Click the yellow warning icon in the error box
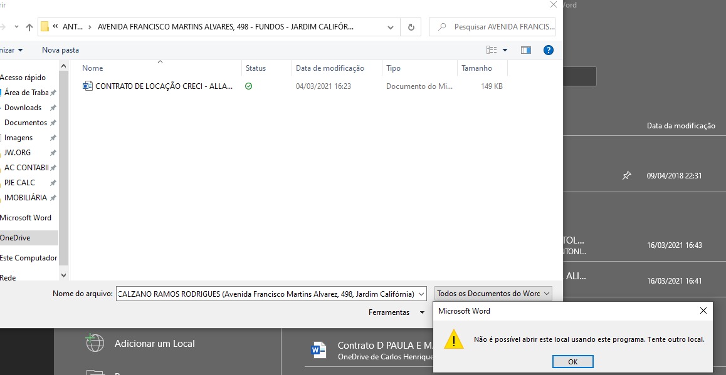The image size is (726, 375). (454, 339)
